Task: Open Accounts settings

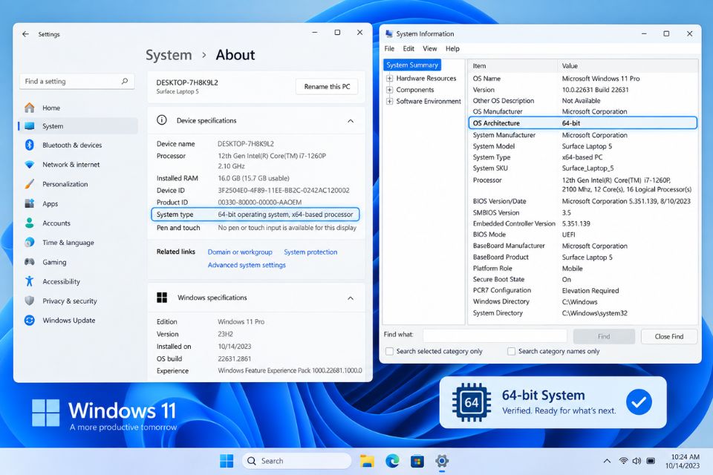Action: coord(56,223)
